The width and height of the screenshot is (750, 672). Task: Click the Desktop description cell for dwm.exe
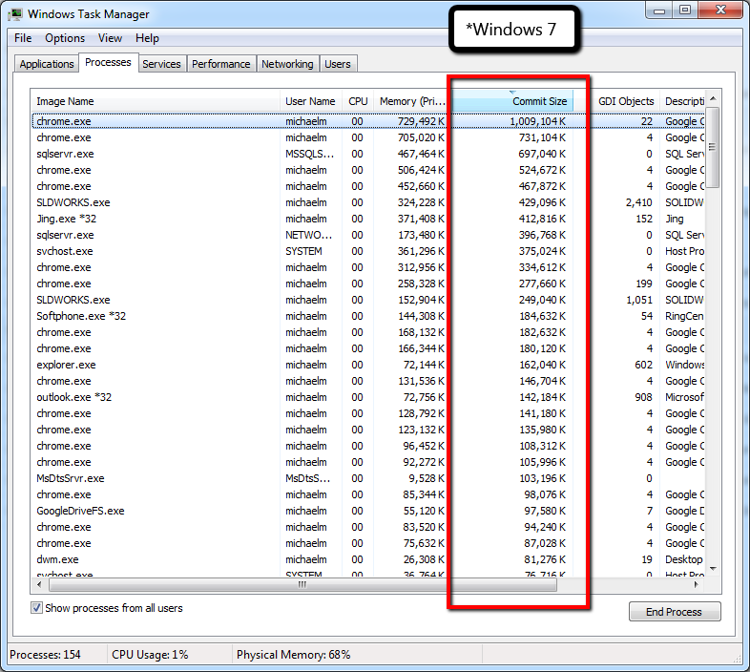[x=684, y=559]
